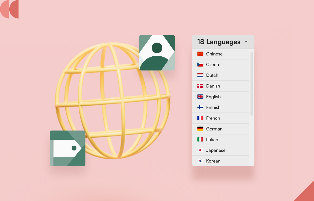Expand the 18 Languages dropdown arrow
The height and width of the screenshot is (201, 314).
[x=246, y=42]
